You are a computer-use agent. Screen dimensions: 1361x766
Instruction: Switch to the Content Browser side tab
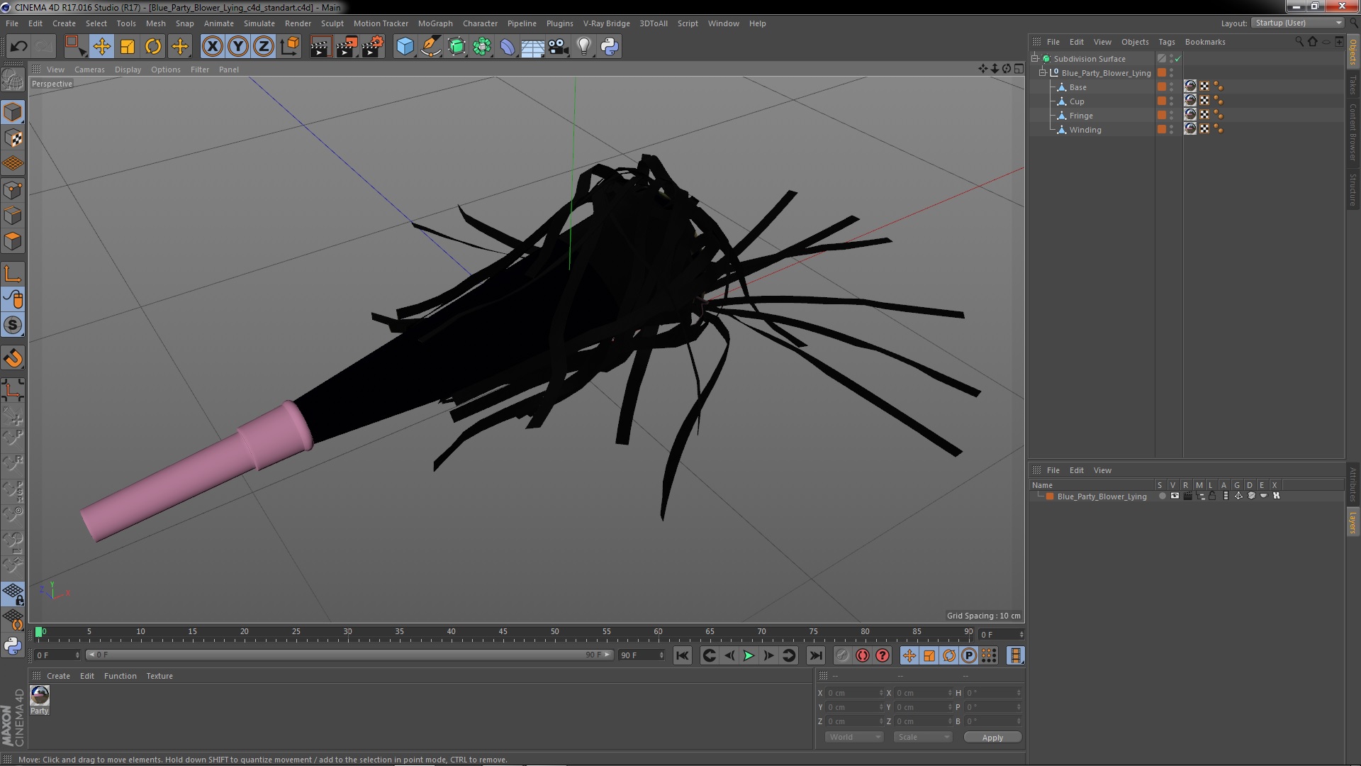click(x=1352, y=132)
